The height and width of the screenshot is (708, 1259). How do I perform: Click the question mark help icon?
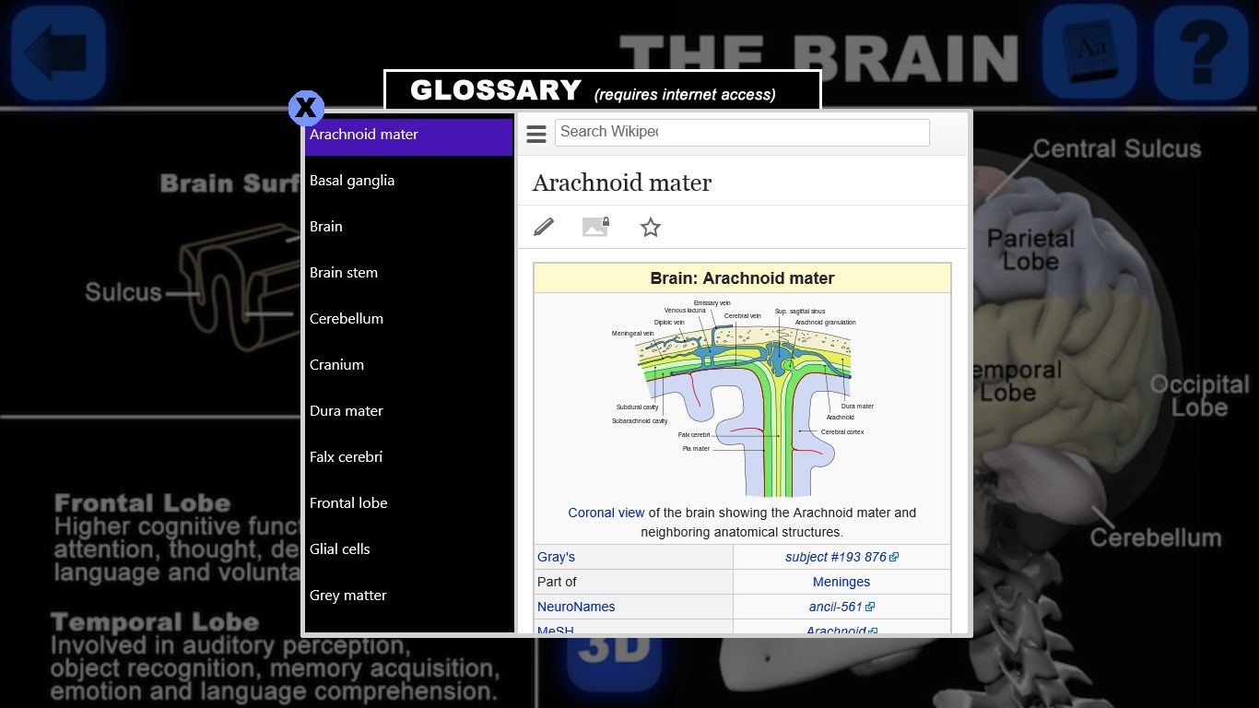click(x=1200, y=53)
